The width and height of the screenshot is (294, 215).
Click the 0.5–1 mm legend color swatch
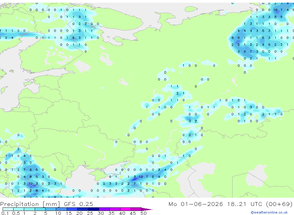pyautogui.click(x=19, y=209)
